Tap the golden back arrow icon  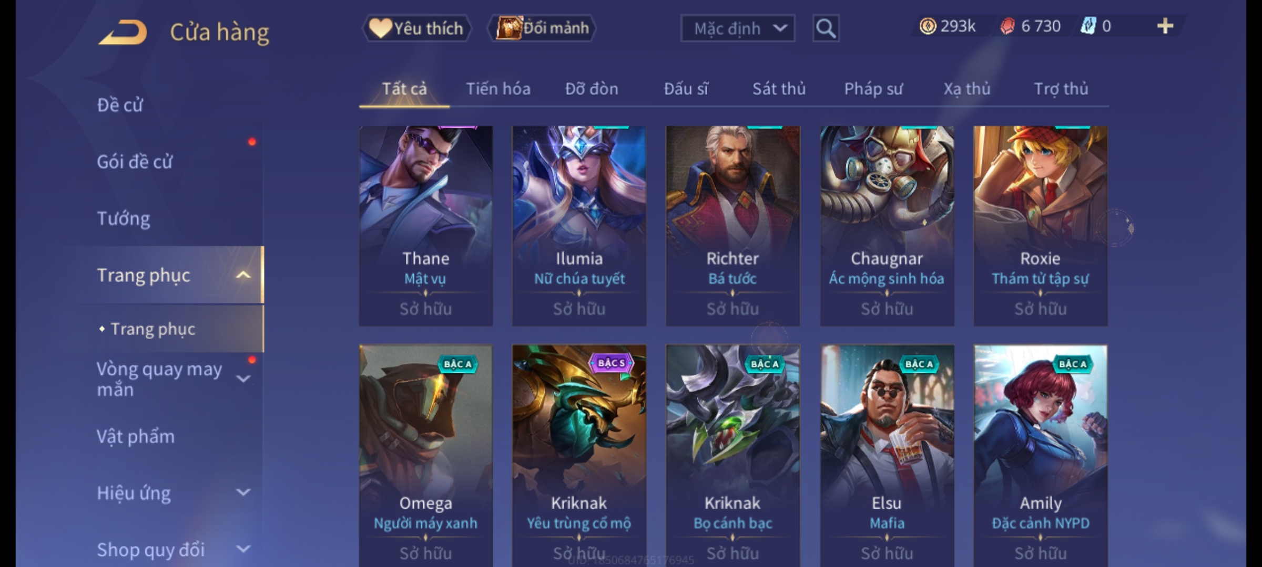(x=122, y=32)
